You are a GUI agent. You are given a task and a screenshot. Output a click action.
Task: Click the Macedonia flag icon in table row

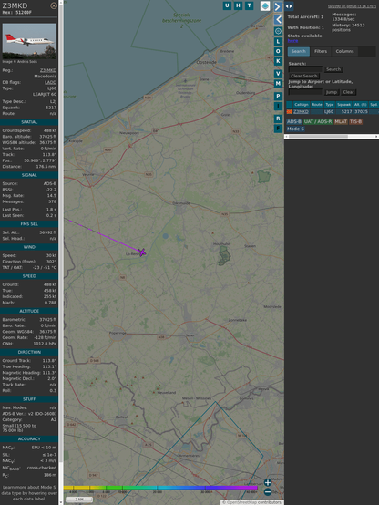click(290, 111)
